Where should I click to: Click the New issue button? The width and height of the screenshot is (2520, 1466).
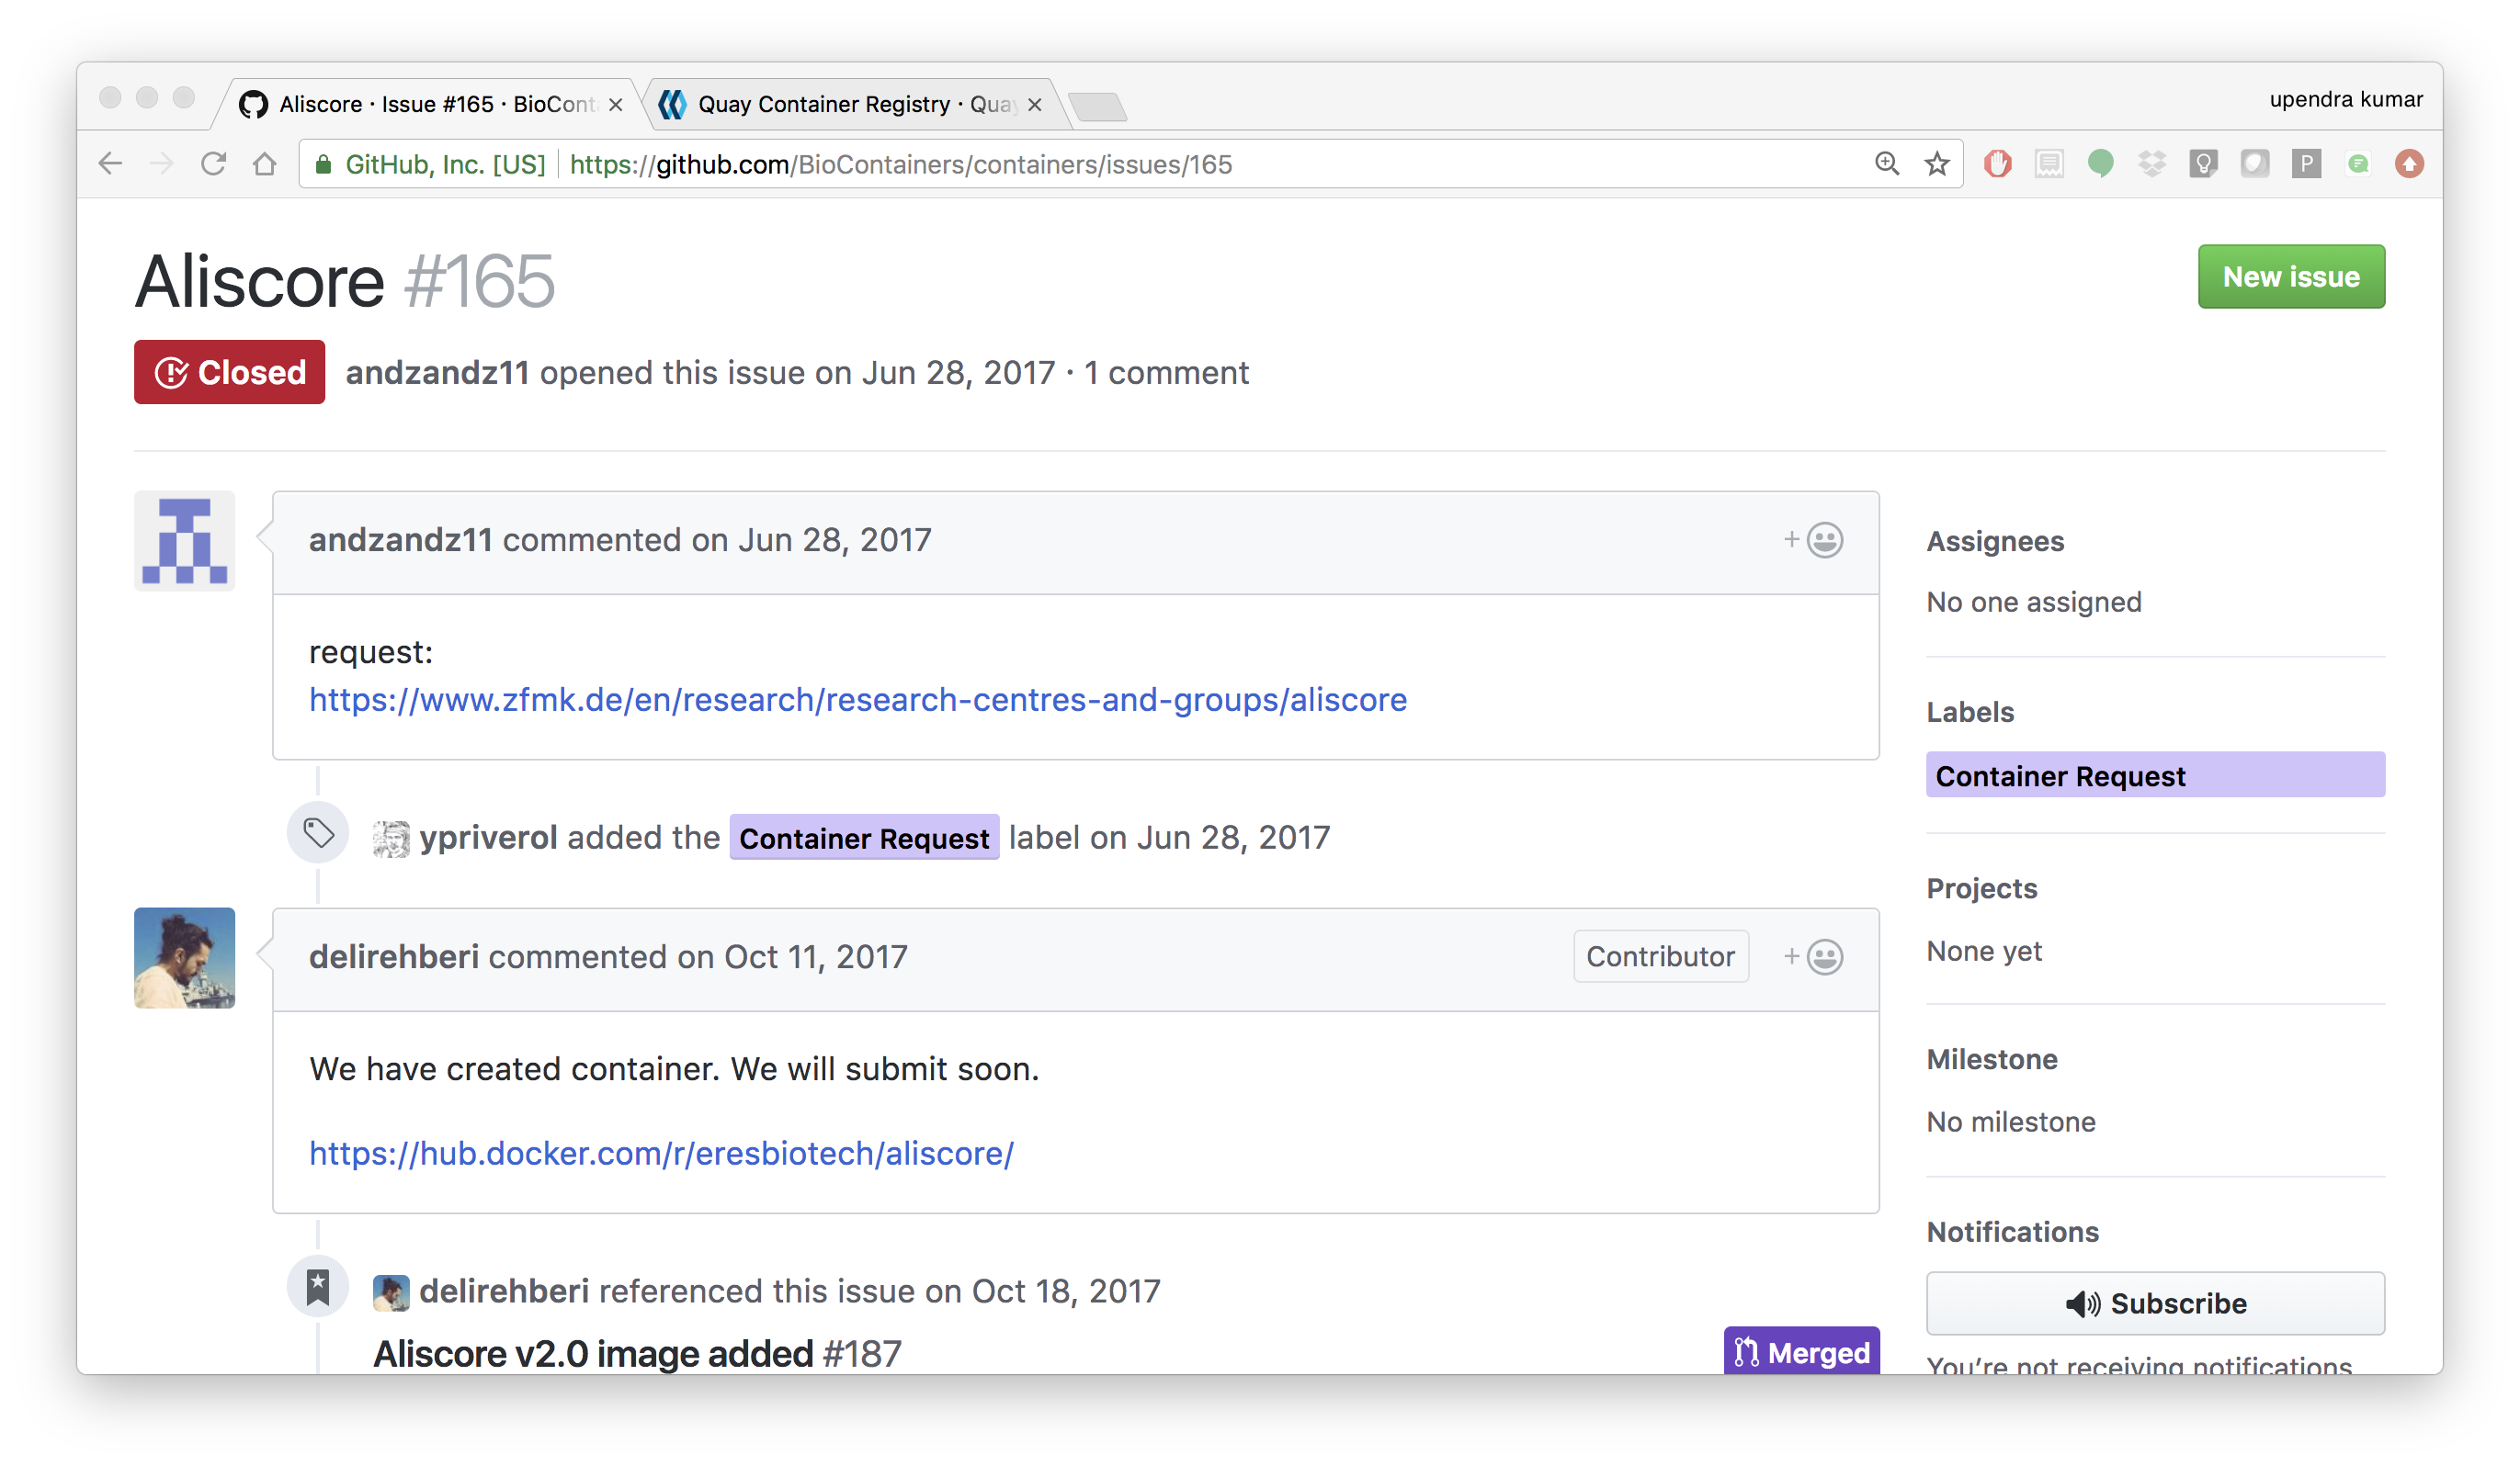click(2291, 276)
